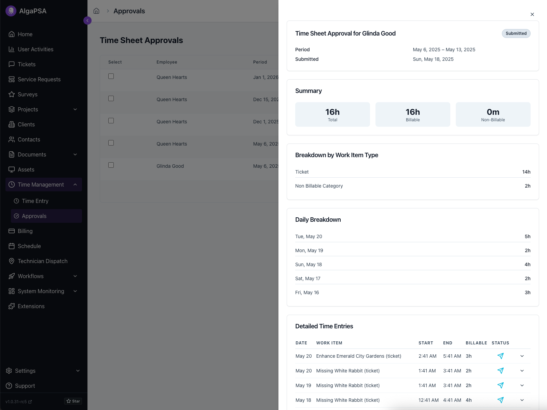Collapse the Time Management chevron
Screen dimensions: 547x410
click(x=75, y=184)
